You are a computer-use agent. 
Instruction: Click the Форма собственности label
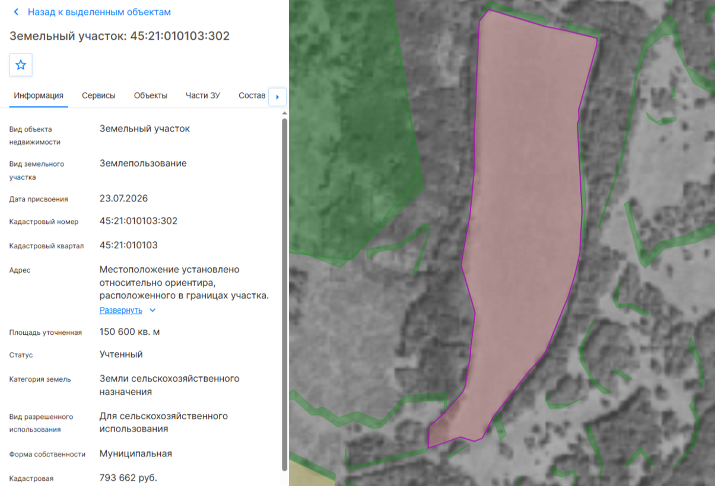47,455
